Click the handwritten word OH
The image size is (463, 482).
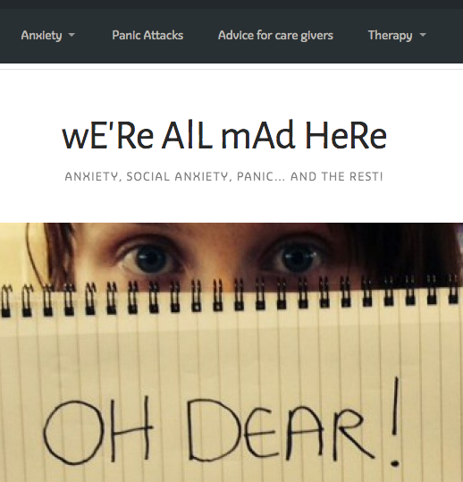pyautogui.click(x=97, y=432)
